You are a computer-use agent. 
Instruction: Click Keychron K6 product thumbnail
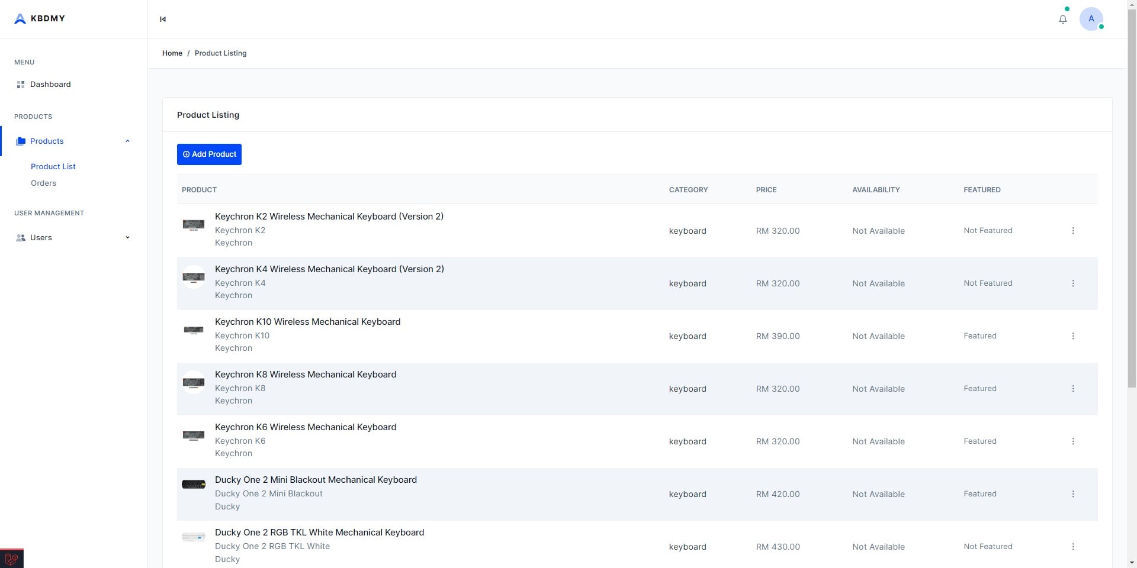[194, 435]
